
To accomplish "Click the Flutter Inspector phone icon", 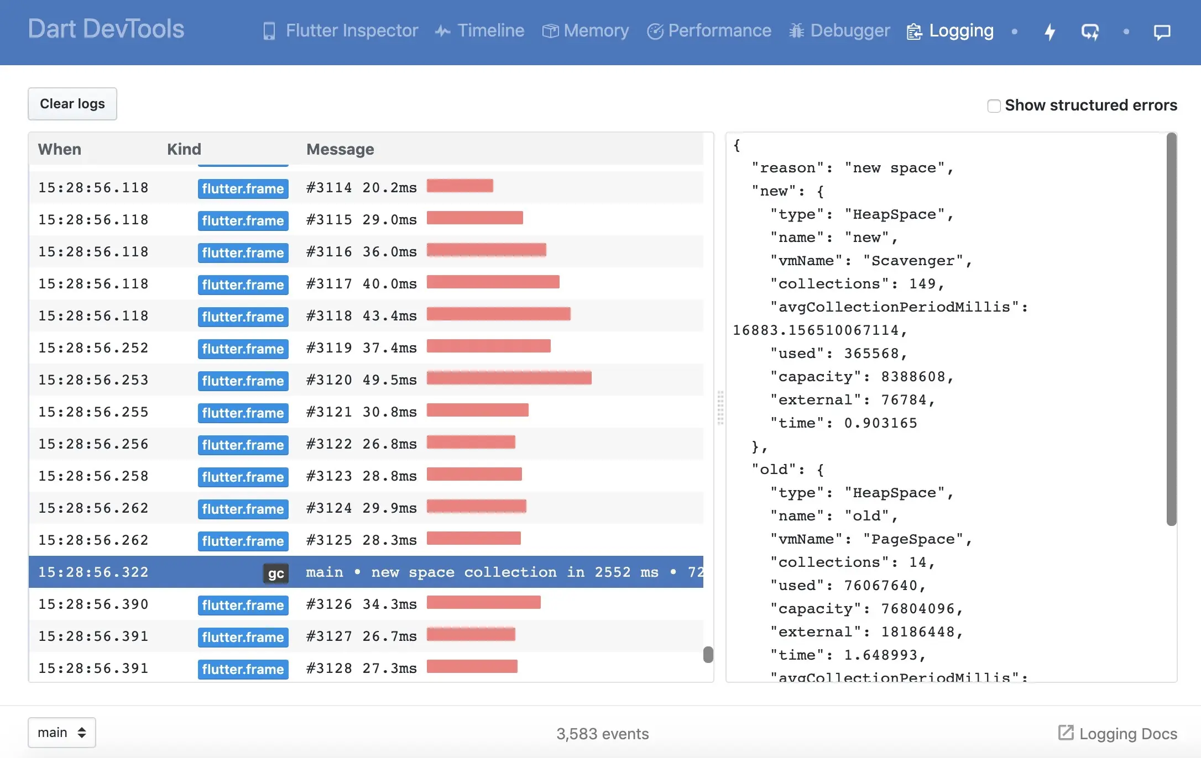I will coord(269,31).
